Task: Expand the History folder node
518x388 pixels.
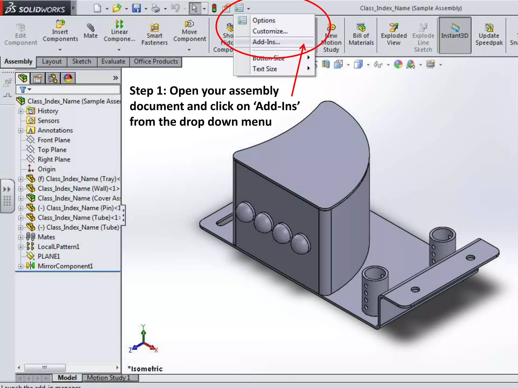Action: pos(21,111)
